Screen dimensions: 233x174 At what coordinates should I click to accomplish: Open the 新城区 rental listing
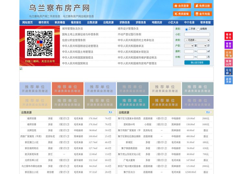pos(129,142)
